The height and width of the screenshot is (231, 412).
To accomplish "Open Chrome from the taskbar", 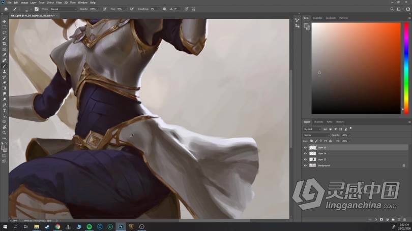I will point(57,226).
